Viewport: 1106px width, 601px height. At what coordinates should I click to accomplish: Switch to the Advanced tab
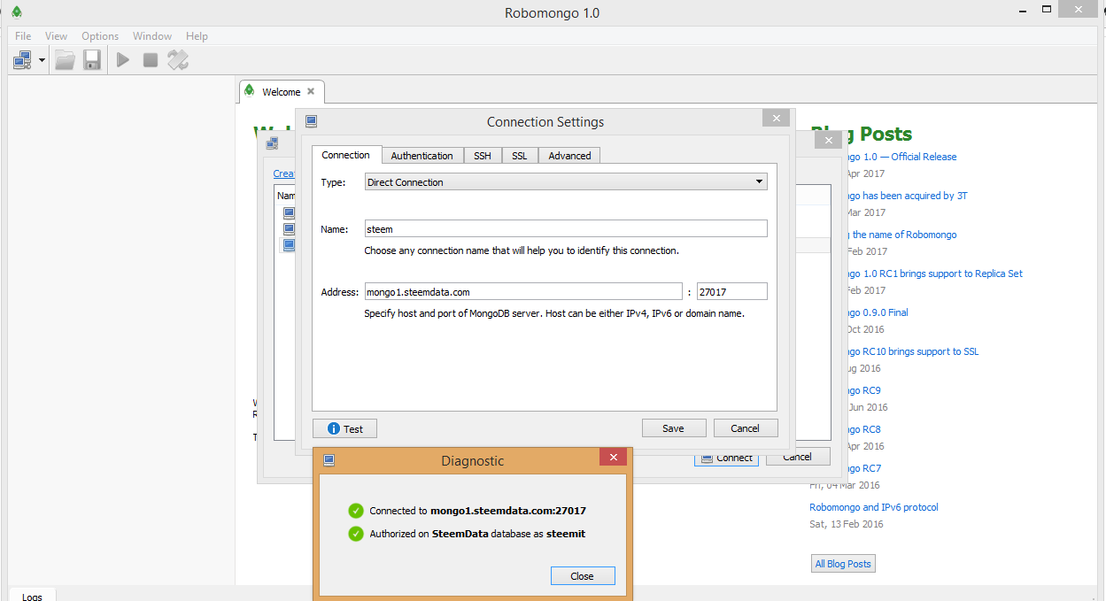[x=570, y=156]
